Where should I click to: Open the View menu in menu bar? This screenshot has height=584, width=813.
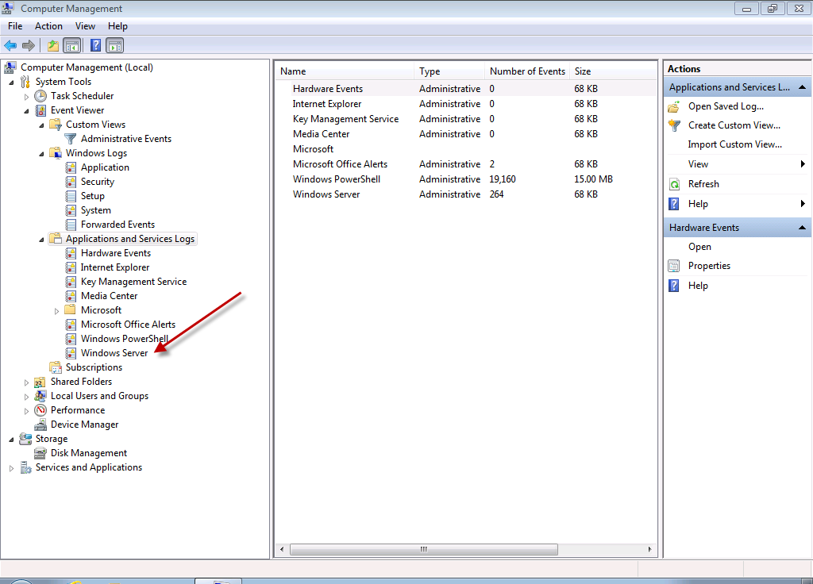85,26
